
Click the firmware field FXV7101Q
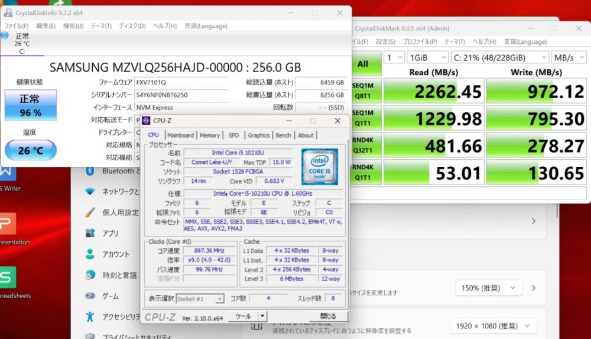[181, 82]
